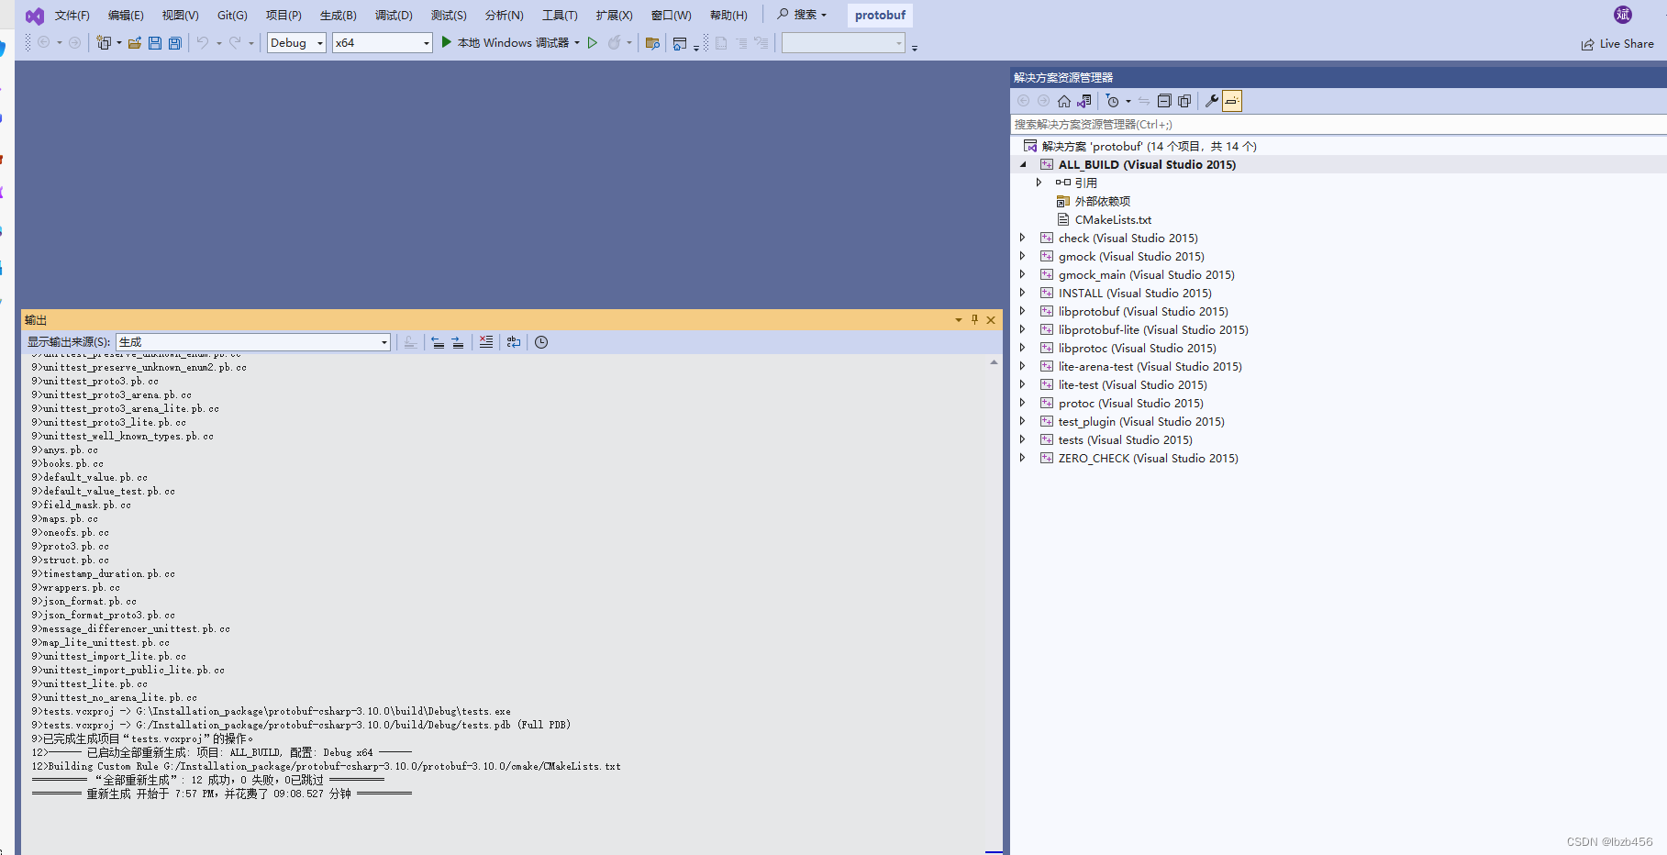Toggle auto-hide pin on Output panel
Image resolution: width=1667 pixels, height=855 pixels.
pyautogui.click(x=974, y=320)
